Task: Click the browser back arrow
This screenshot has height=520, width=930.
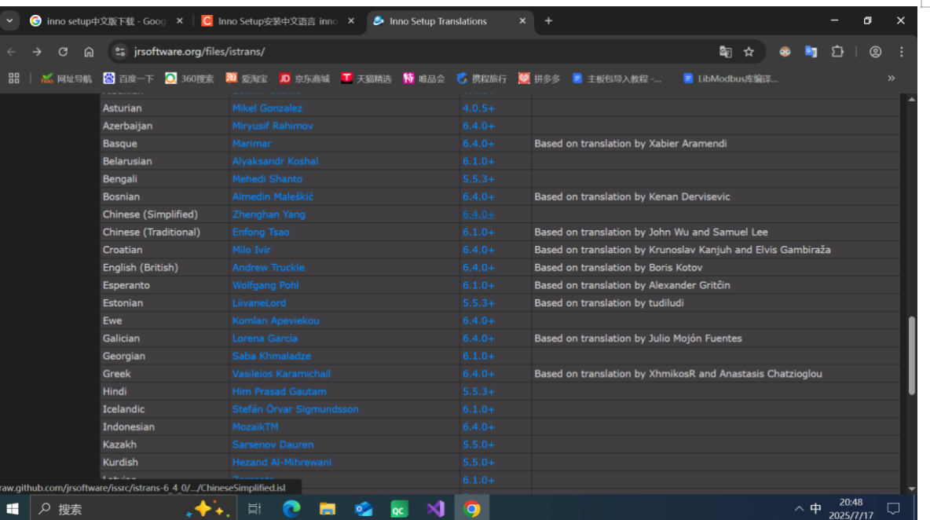Action: 11,52
